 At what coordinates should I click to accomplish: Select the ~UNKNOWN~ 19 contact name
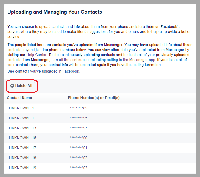click(21, 168)
